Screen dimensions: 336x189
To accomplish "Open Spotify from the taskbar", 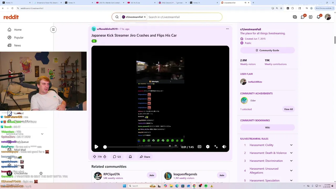I will click(x=206, y=186).
